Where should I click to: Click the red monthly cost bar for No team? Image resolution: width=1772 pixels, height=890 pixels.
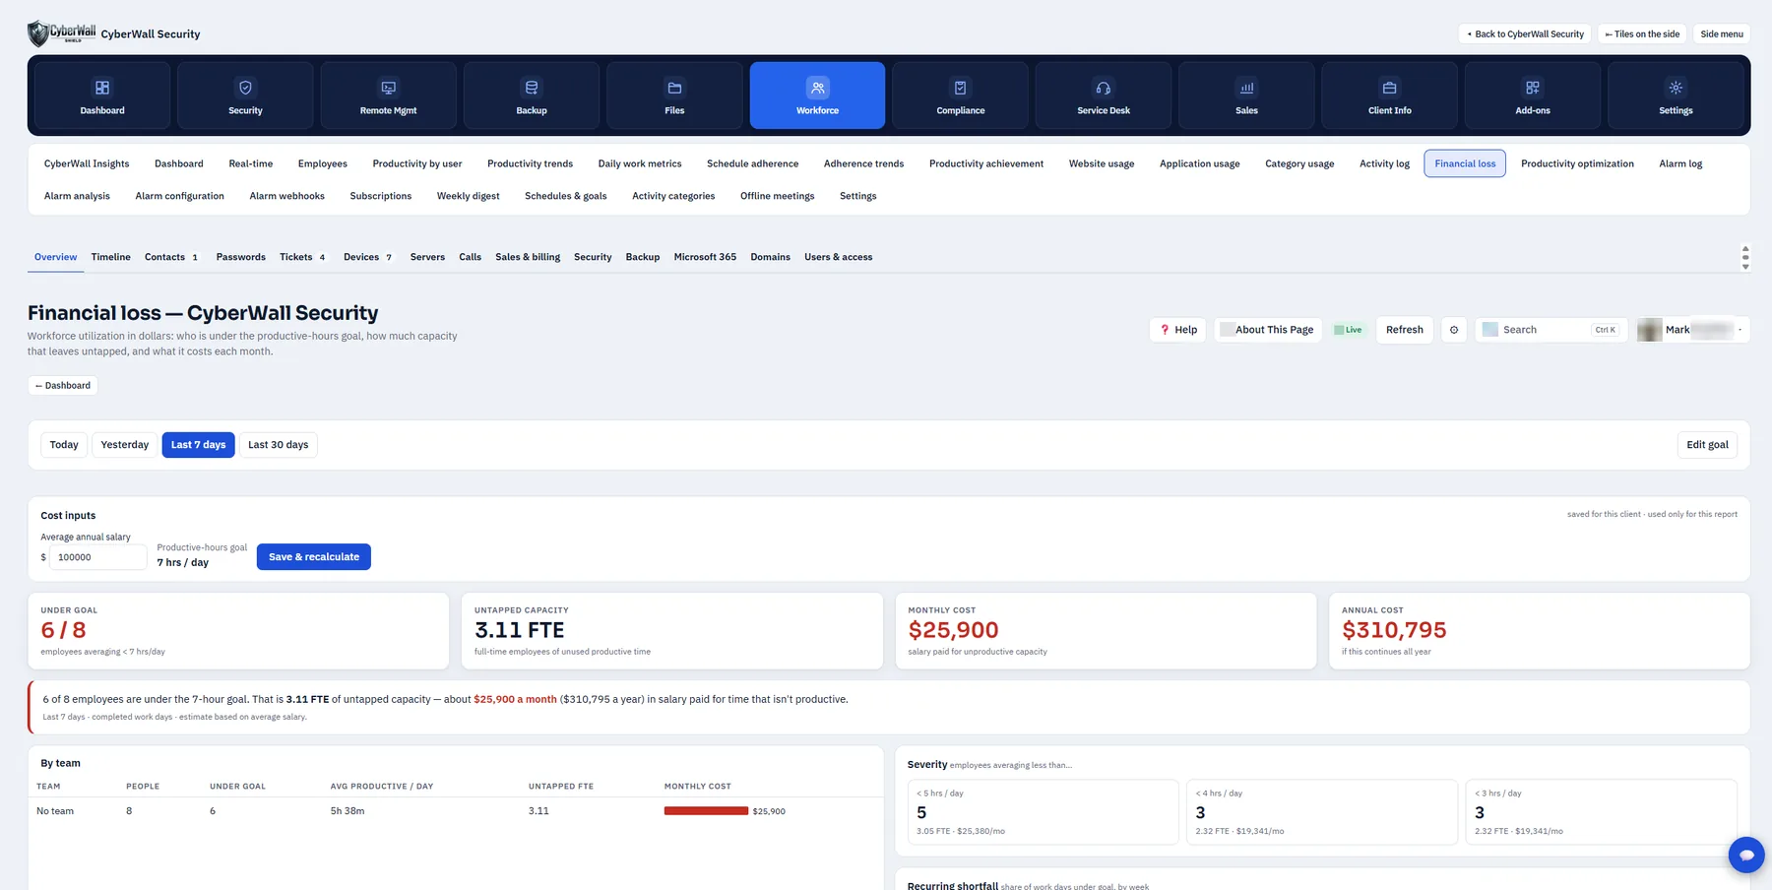pos(706,811)
